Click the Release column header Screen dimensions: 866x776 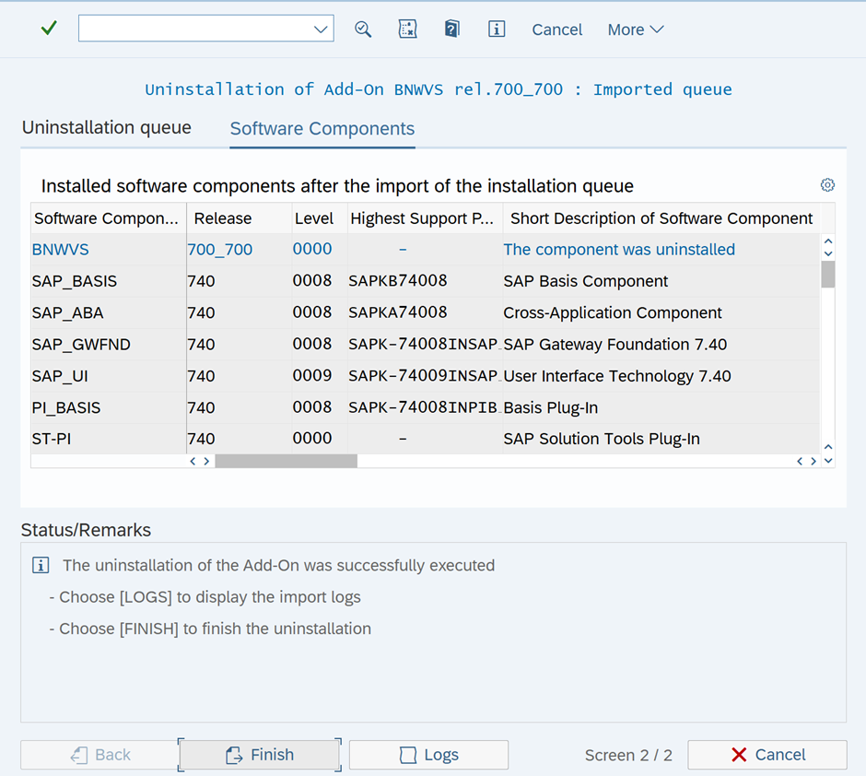coord(222,218)
